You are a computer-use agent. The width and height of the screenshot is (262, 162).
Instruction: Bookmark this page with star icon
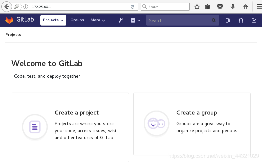(x=197, y=7)
